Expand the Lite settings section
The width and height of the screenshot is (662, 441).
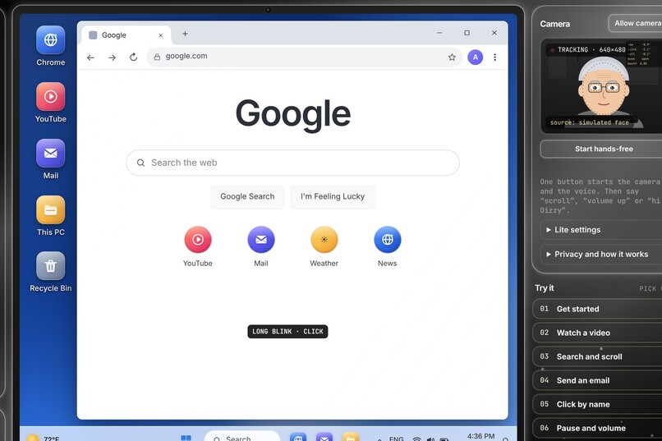click(x=601, y=230)
